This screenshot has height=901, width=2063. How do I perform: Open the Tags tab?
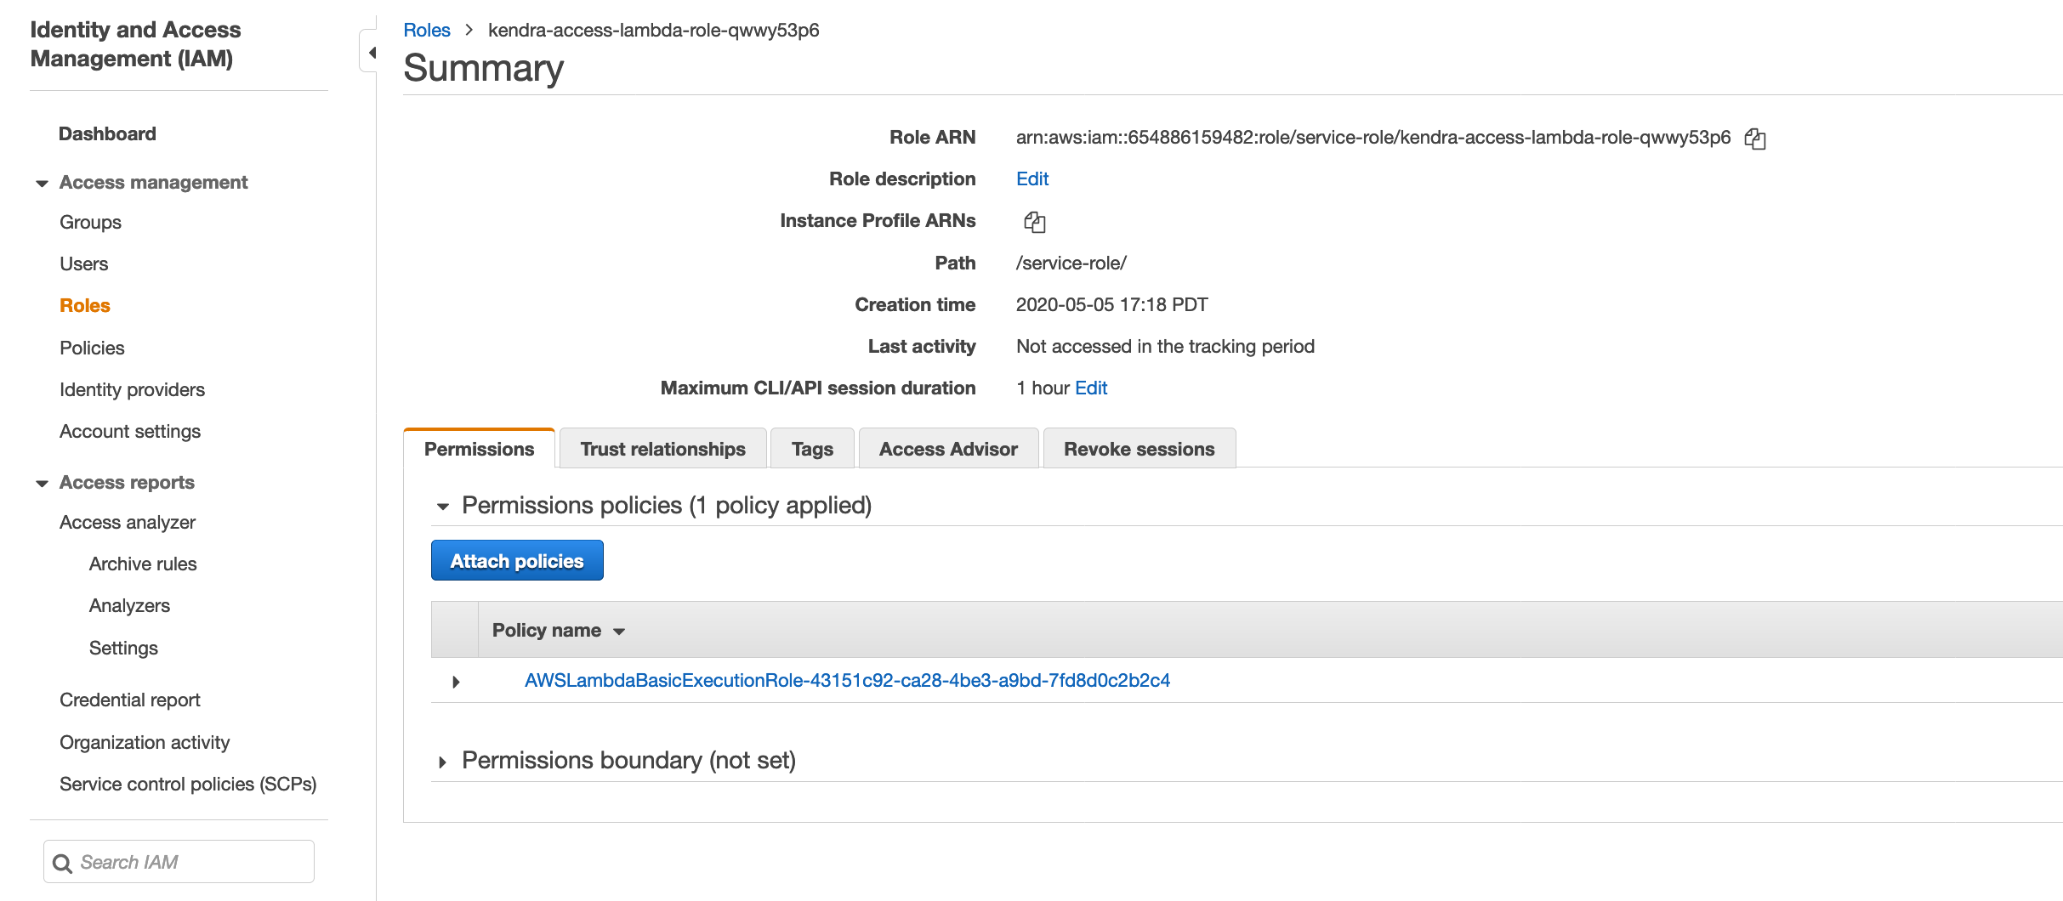(x=812, y=449)
